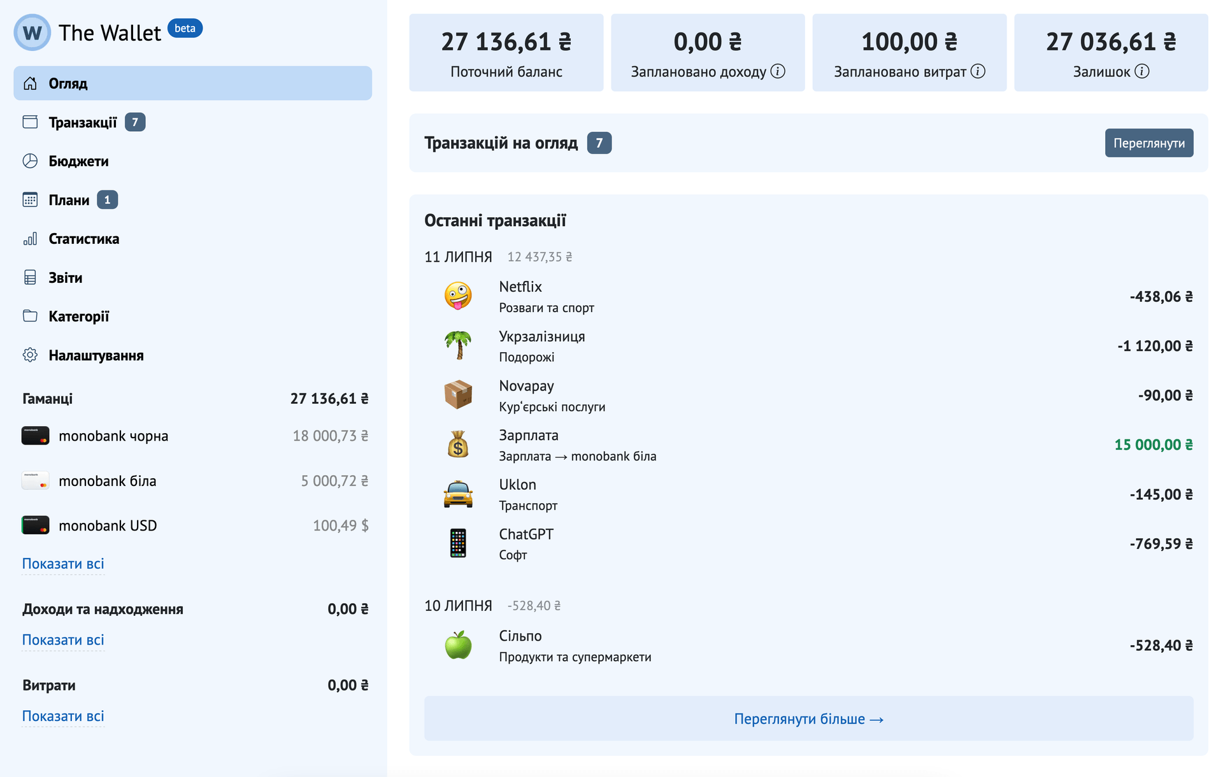Open the Звіти menu item
Image resolution: width=1223 pixels, height=777 pixels.
pos(192,278)
